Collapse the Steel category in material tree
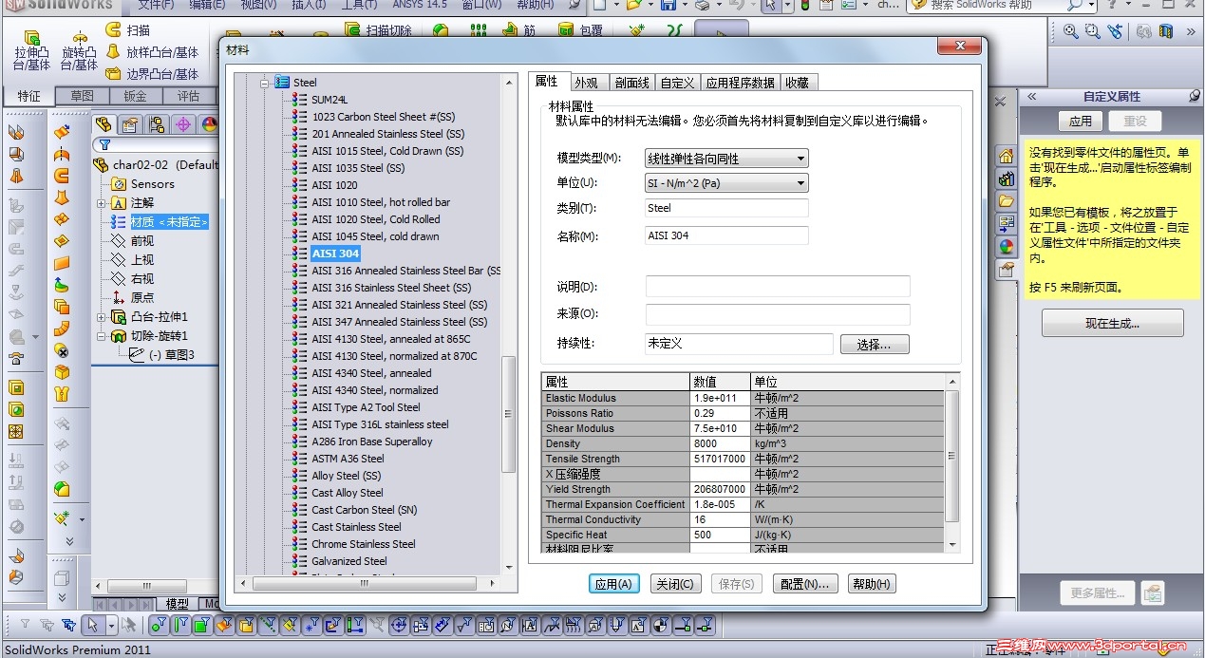The image size is (1205, 658). tap(265, 83)
